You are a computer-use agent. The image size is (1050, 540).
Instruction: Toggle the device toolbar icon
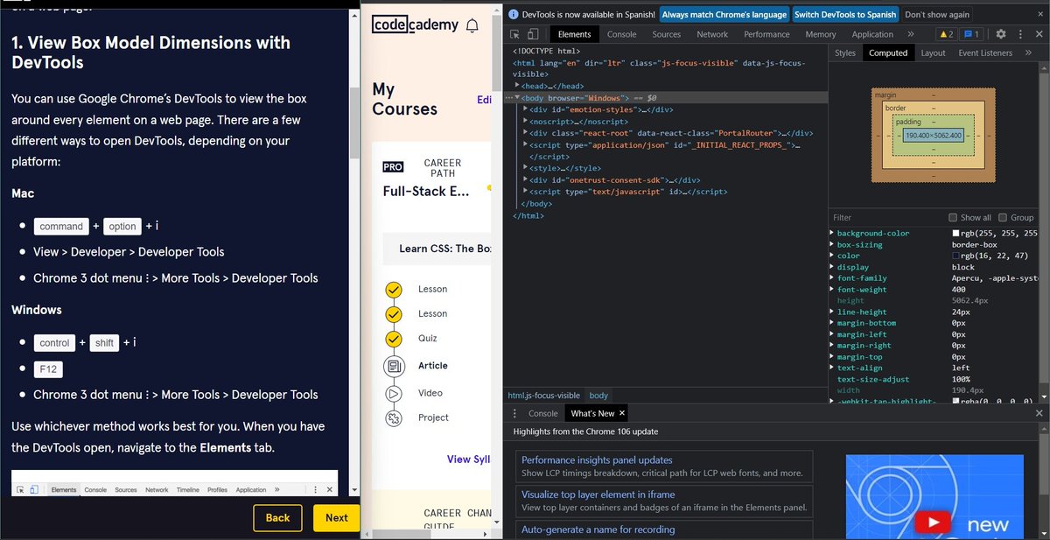(x=532, y=34)
